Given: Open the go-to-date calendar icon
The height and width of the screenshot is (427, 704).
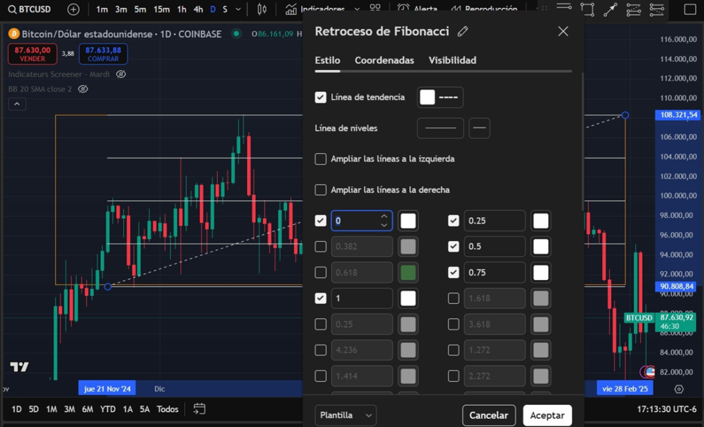Looking at the screenshot, I should (199, 408).
